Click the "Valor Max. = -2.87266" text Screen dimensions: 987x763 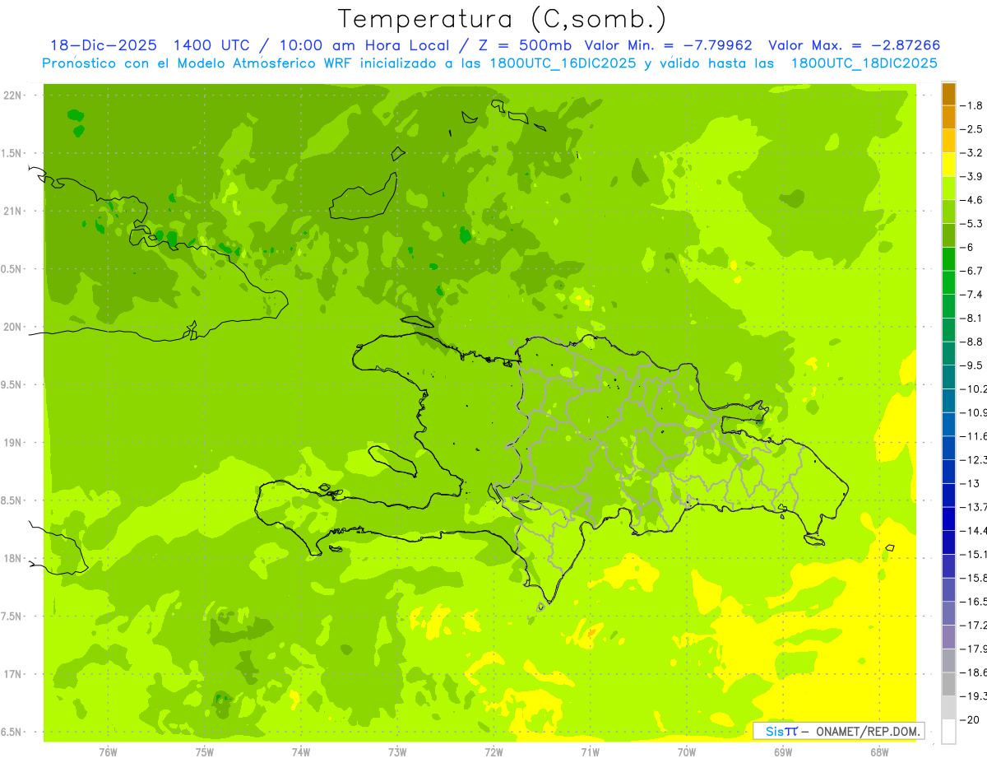[855, 45]
